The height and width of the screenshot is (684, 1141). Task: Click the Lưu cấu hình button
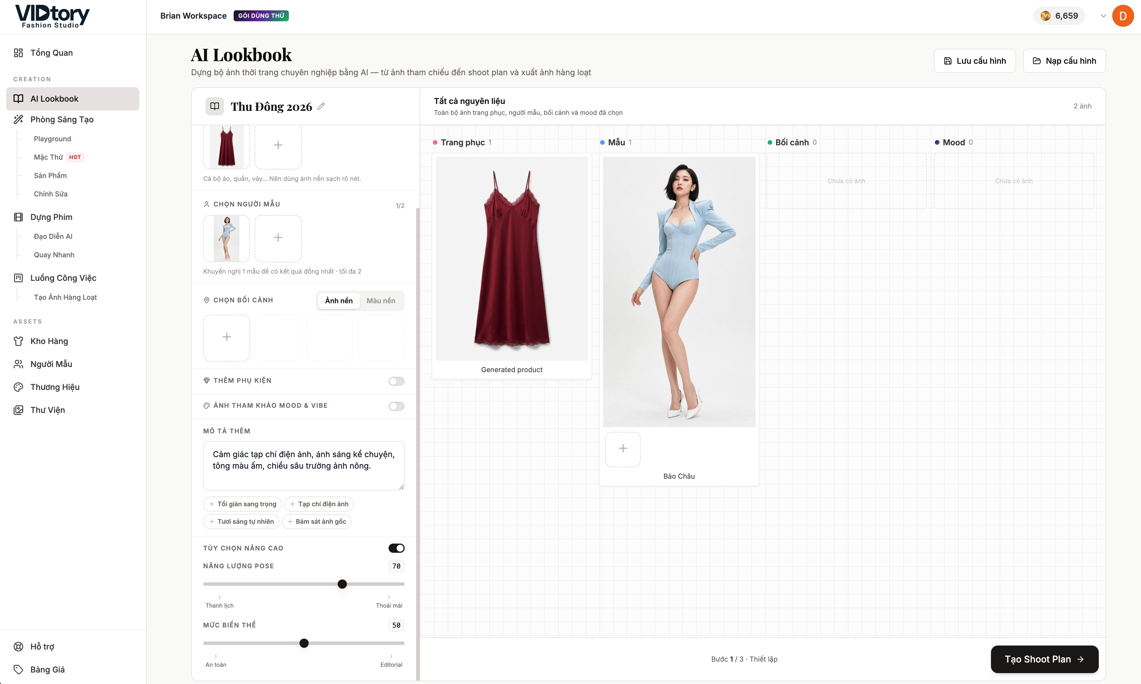tap(975, 61)
